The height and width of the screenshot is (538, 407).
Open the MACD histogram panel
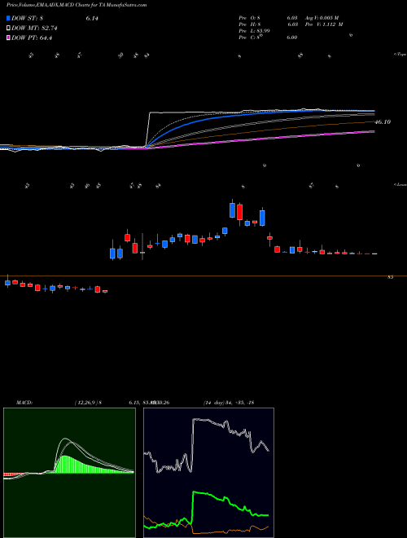coord(69,473)
